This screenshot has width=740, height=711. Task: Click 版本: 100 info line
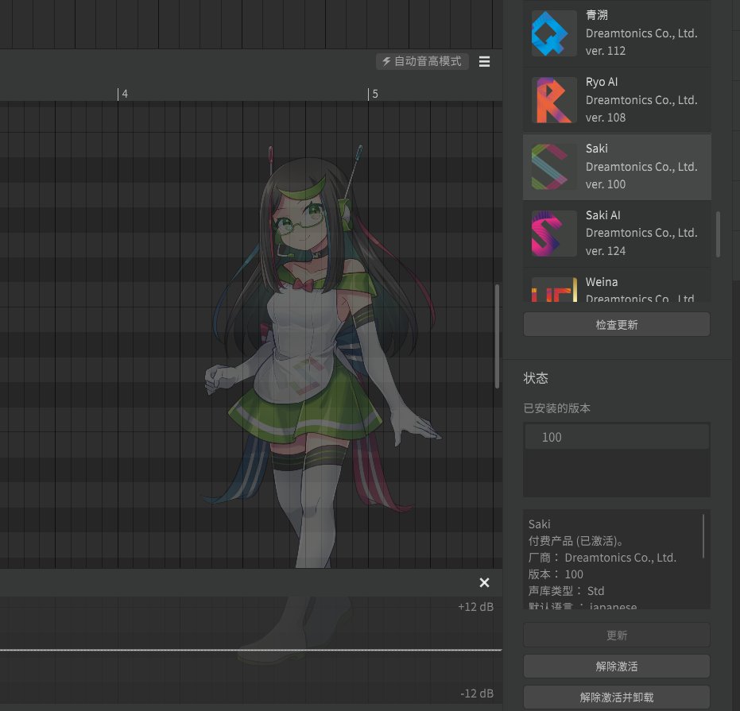point(556,574)
